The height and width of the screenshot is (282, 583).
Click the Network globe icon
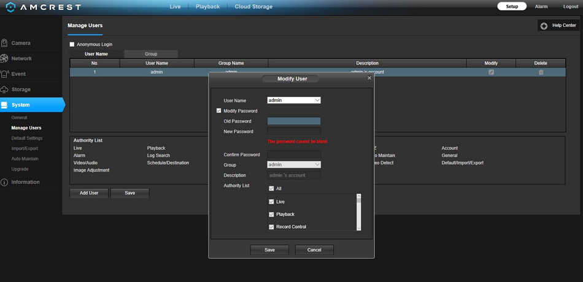pyautogui.click(x=5, y=59)
